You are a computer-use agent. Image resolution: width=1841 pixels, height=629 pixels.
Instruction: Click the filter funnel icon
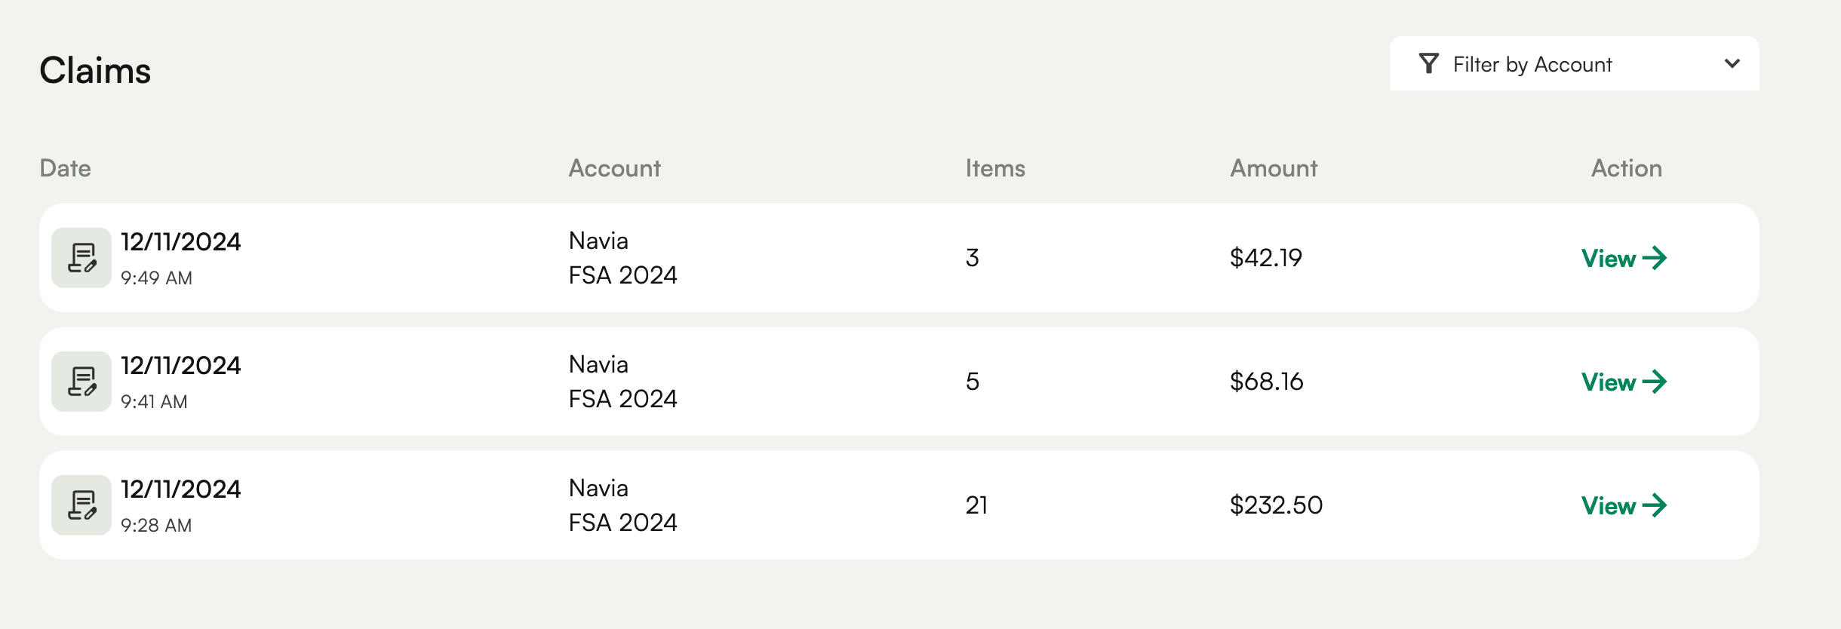tap(1428, 63)
